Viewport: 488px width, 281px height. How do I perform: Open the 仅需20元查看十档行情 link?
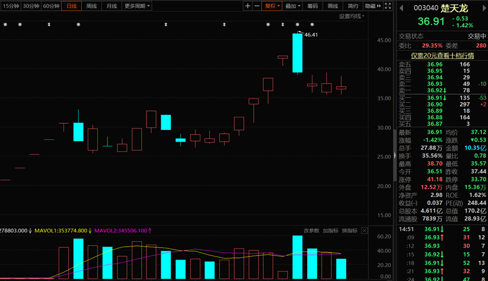(442, 56)
